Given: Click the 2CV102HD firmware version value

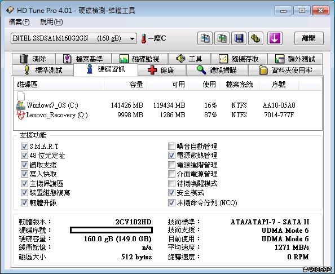Looking at the screenshot, I should coord(133,222).
